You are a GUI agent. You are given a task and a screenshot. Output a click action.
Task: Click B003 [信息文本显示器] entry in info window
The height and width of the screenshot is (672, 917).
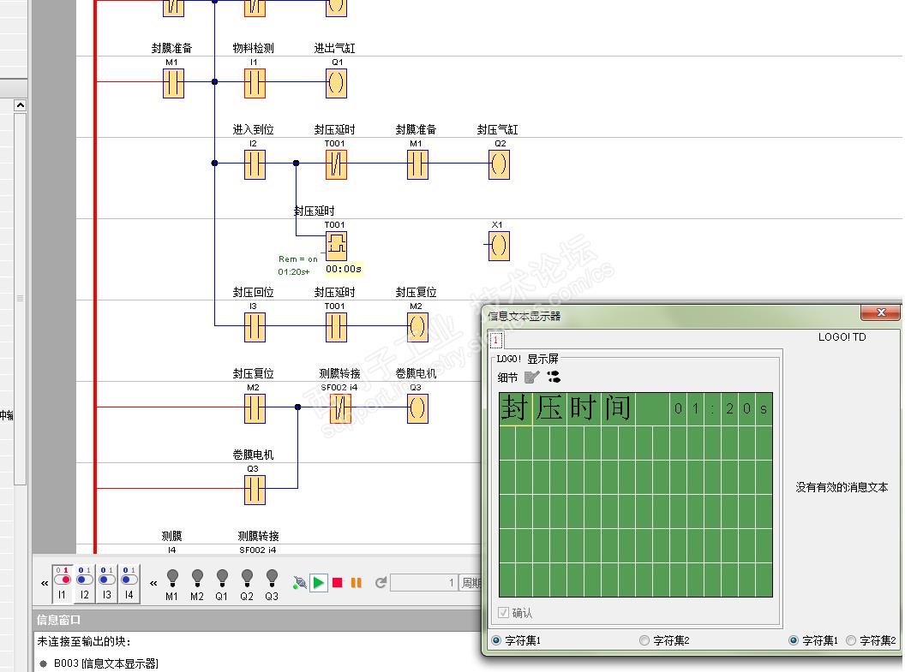(x=105, y=663)
